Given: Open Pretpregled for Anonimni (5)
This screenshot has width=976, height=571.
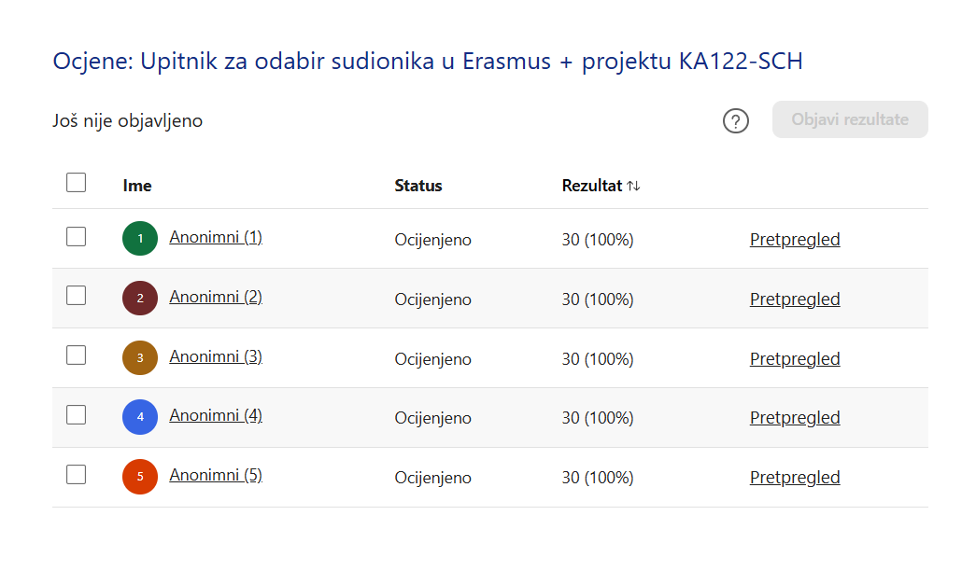Looking at the screenshot, I should [795, 478].
